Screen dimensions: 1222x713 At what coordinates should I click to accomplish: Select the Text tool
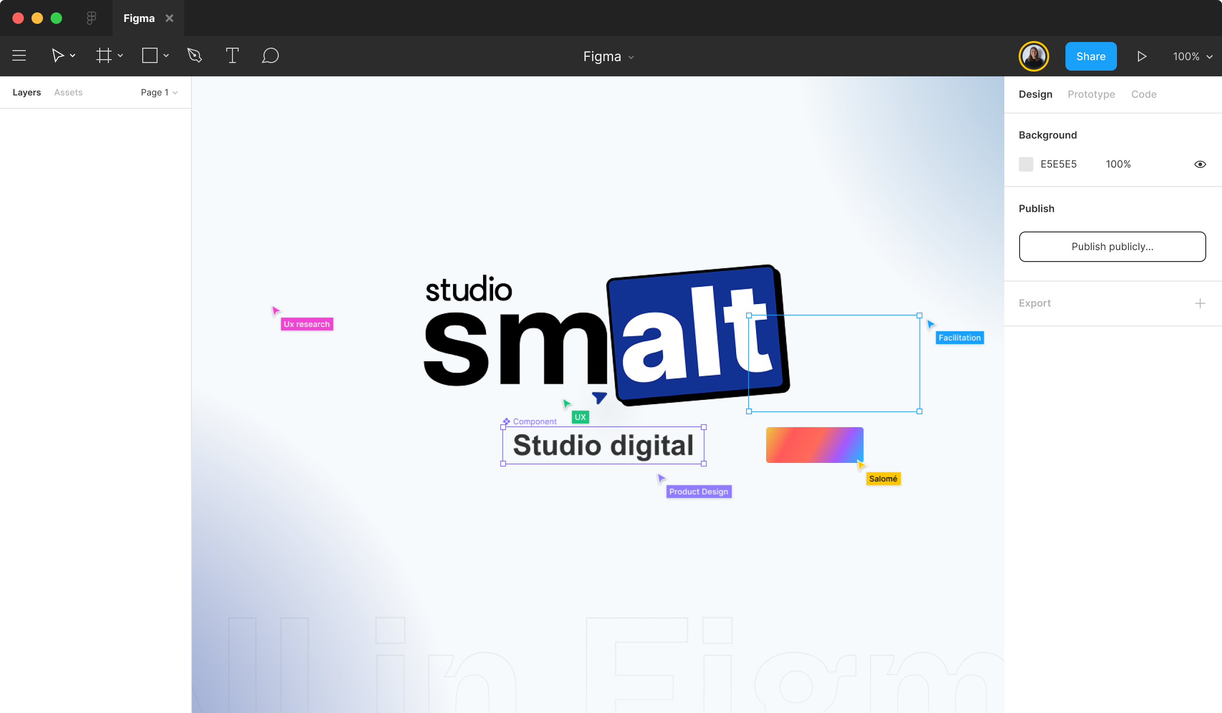(232, 56)
